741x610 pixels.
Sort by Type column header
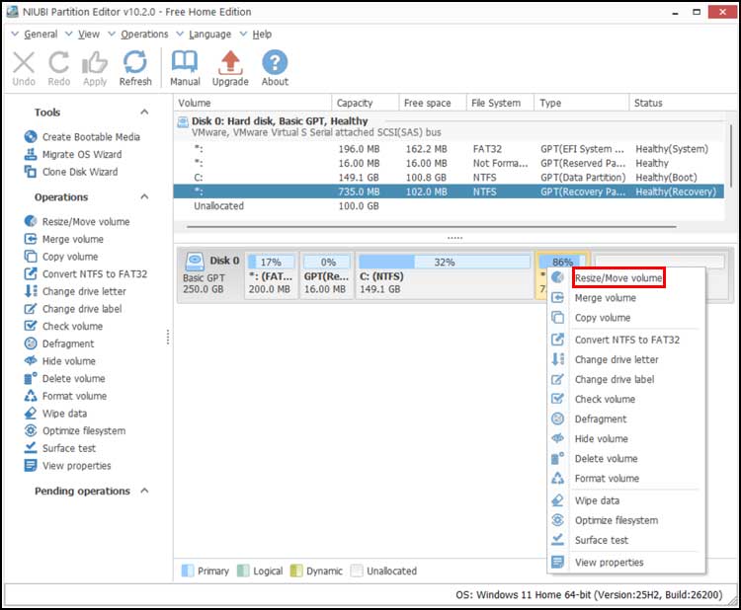pos(581,103)
